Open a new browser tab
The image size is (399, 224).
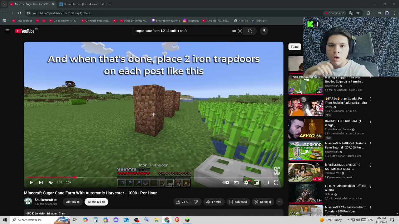tap(110, 4)
